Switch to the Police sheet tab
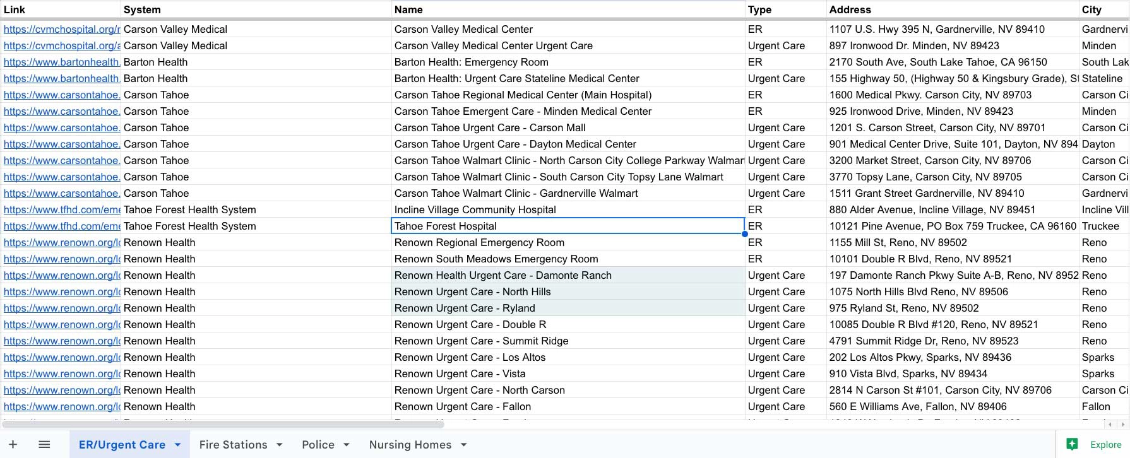This screenshot has width=1130, height=458. 318,445
